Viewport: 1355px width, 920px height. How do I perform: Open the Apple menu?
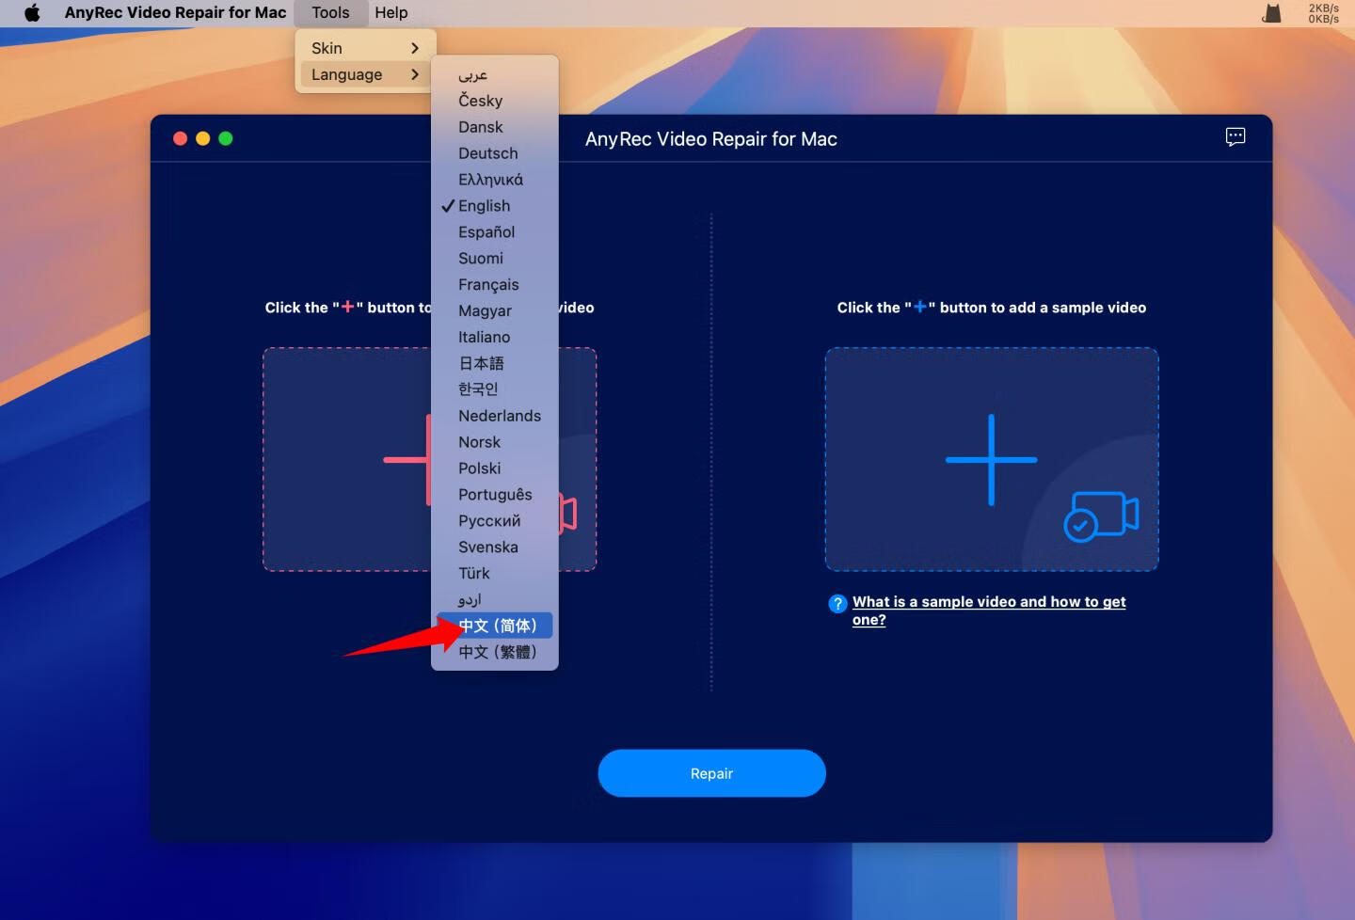(32, 13)
